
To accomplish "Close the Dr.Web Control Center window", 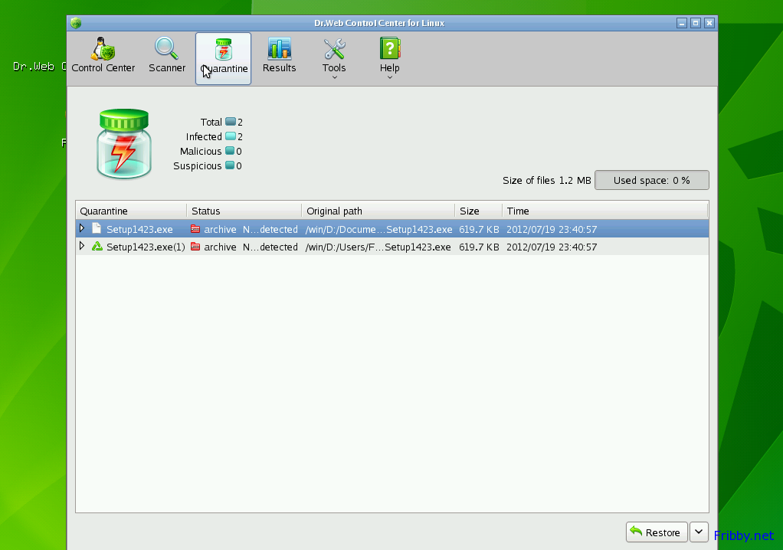I will [709, 23].
